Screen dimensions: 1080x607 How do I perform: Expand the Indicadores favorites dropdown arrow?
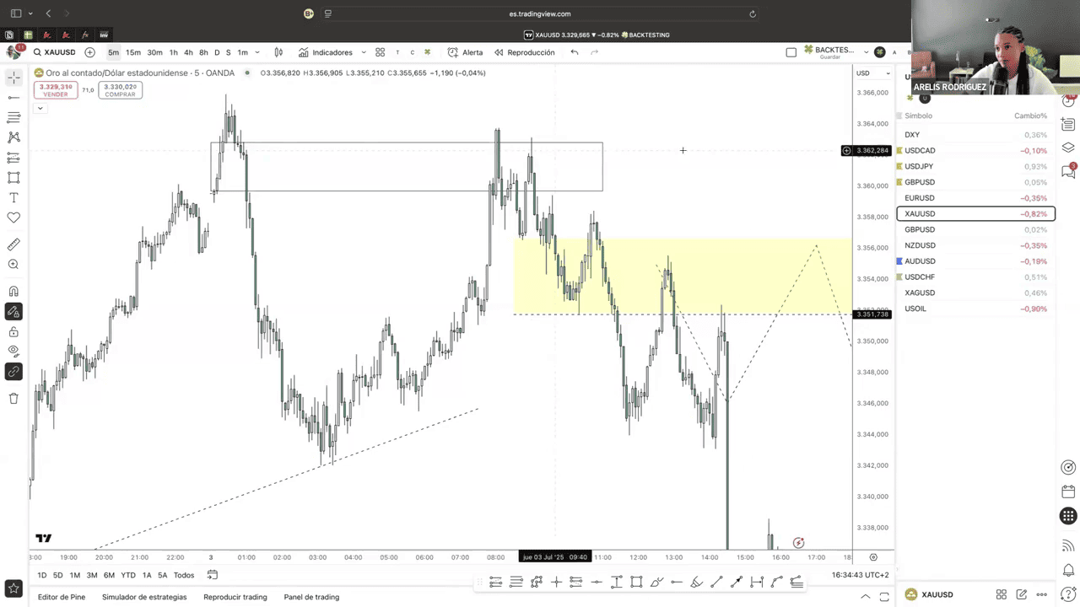coord(364,52)
